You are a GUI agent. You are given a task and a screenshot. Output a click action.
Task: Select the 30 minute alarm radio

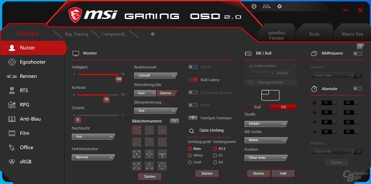[x=314, y=112]
